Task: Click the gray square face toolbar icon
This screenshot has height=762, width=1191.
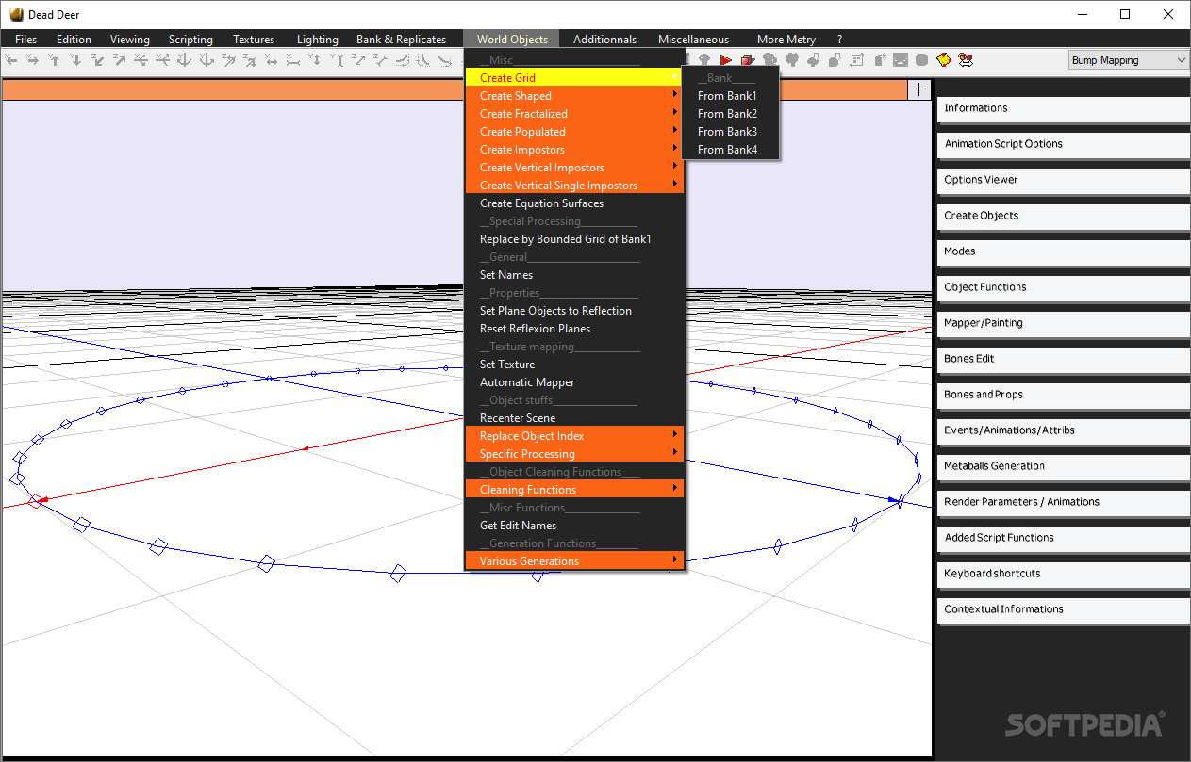Action: (901, 59)
